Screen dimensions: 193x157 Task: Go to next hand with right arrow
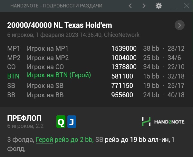coord(144,6)
